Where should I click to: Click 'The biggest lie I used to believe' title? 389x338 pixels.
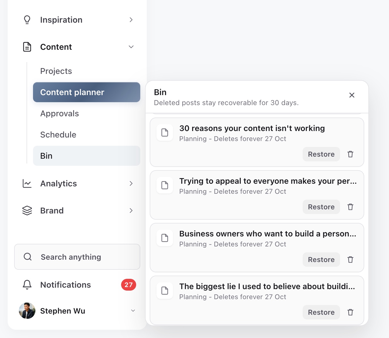267,286
